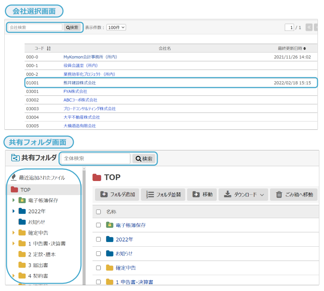Open the ダウンロード dropdown menu
The image size is (324, 291).
pos(244,194)
